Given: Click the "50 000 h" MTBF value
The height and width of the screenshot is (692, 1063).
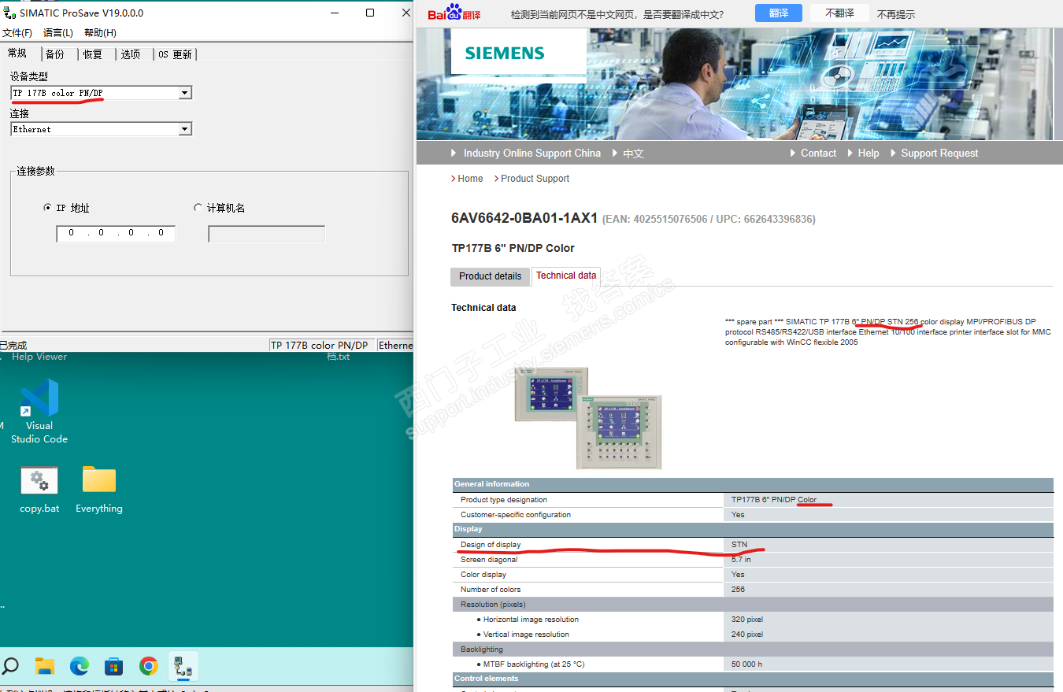Looking at the screenshot, I should click(746, 664).
